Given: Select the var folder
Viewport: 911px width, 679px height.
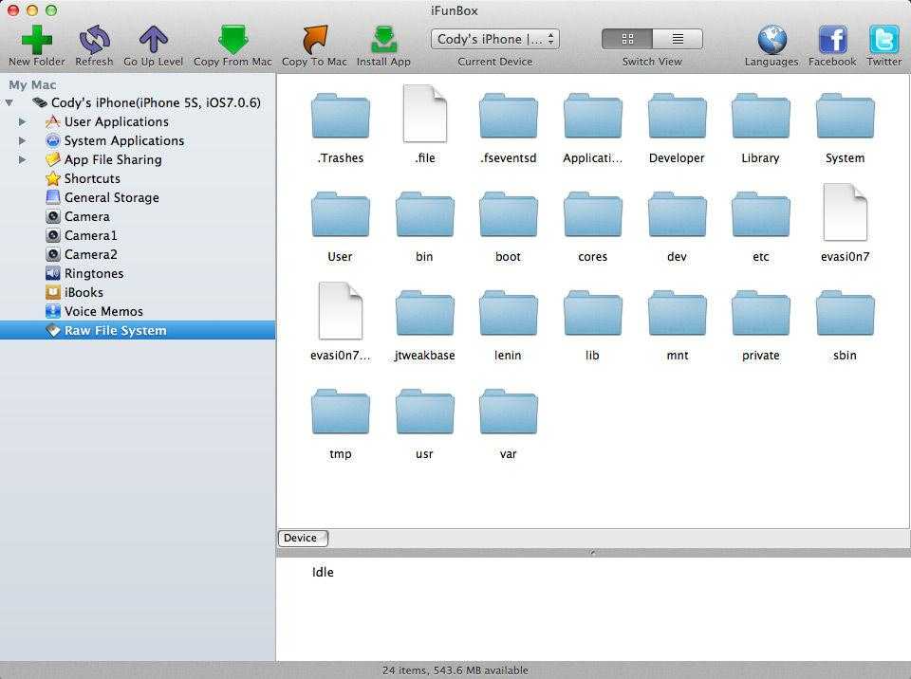Looking at the screenshot, I should click(509, 413).
